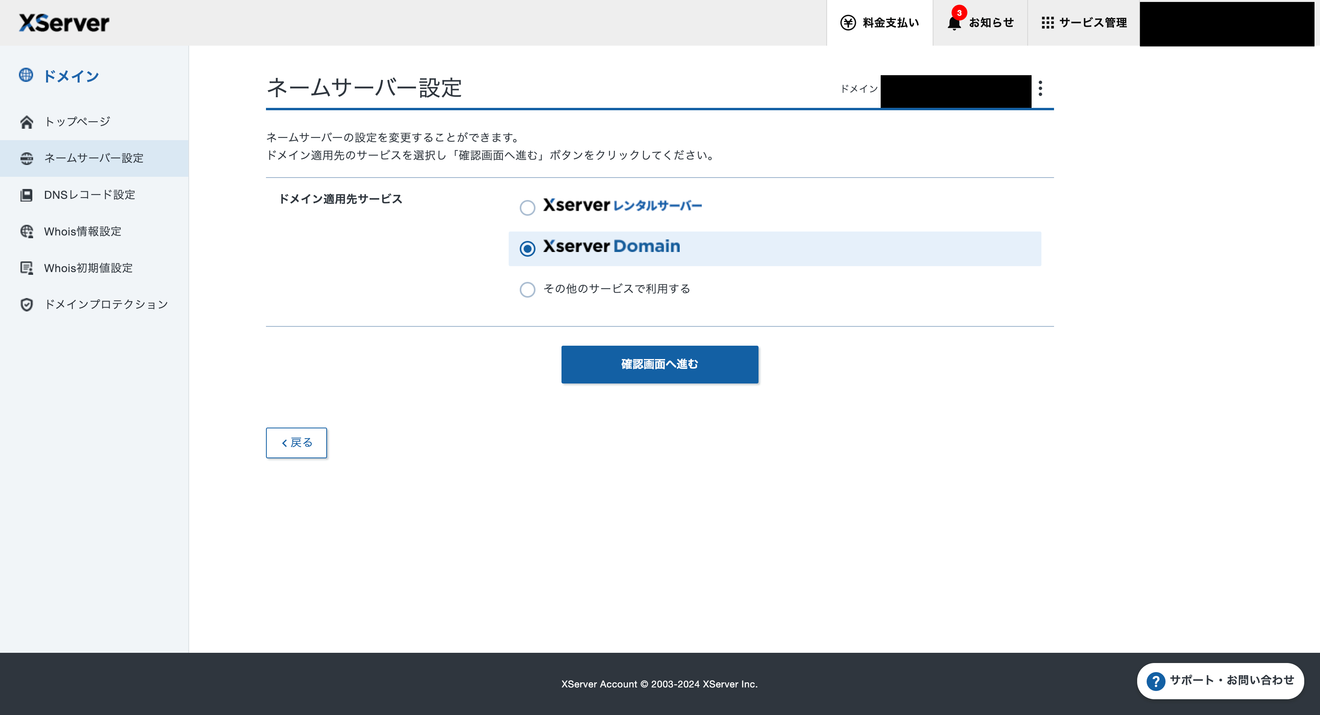
Task: Open DNSレコード設定 in the sidebar
Action: click(94, 195)
